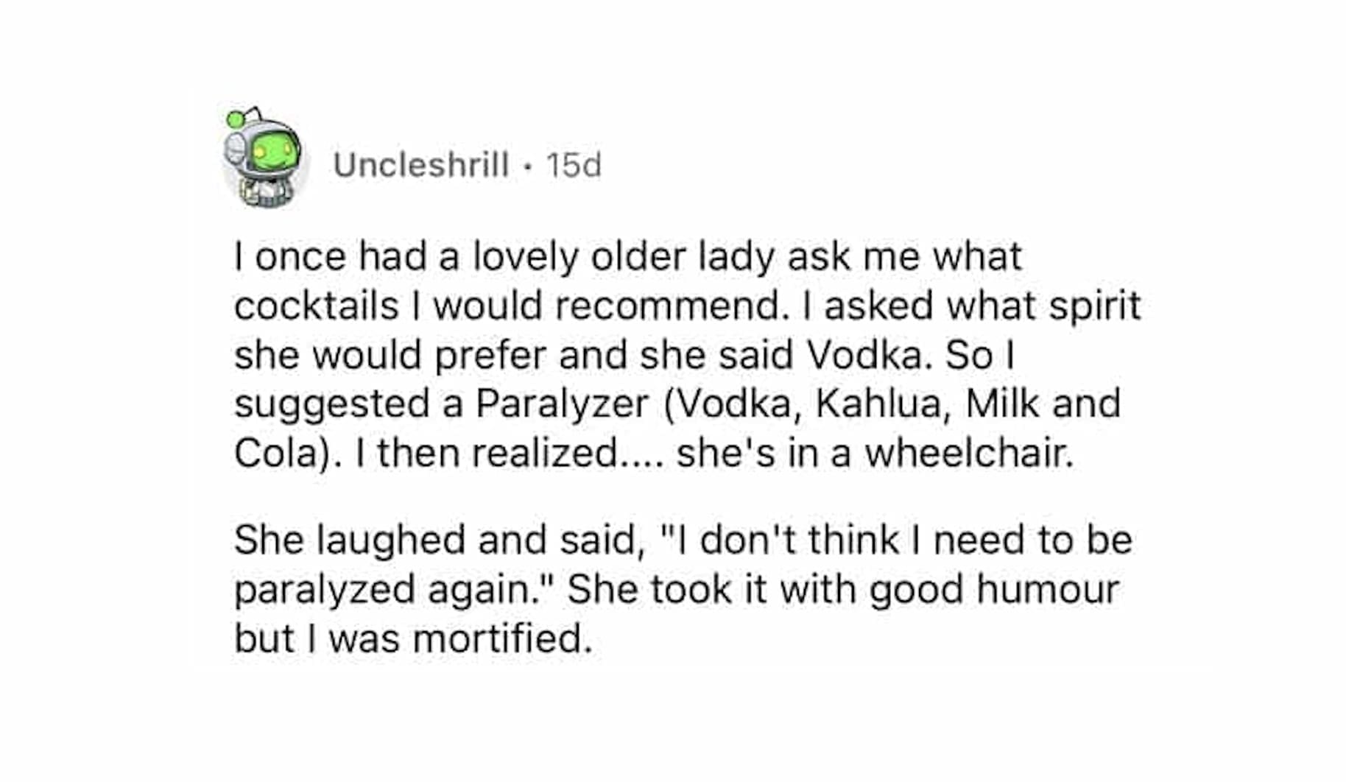Click the 15d comment timestamp

(574, 165)
